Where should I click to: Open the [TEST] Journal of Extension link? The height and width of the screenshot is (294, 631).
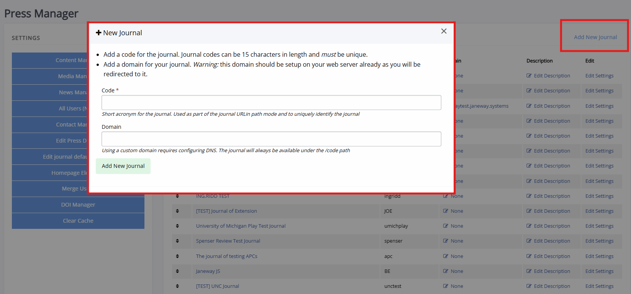click(226, 211)
